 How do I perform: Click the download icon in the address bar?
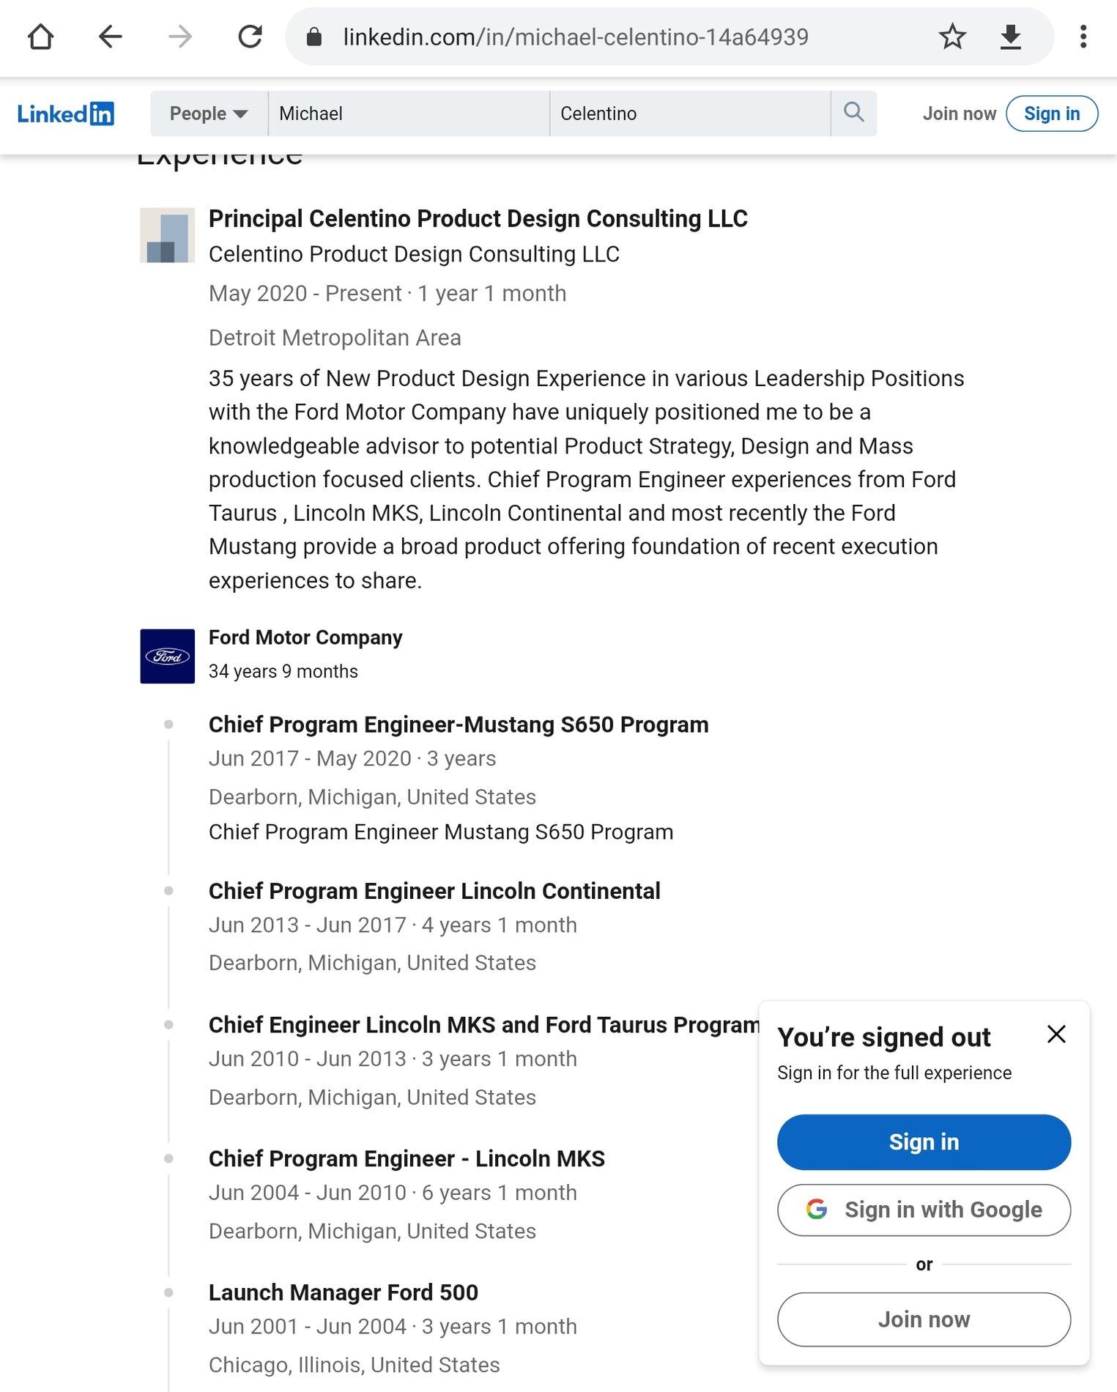1011,37
